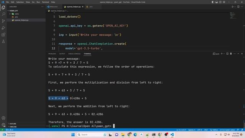
Task: Collapse the PAWN_GPT folder section
Action: point(26,11)
